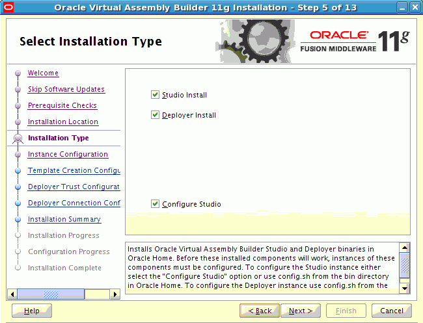The width and height of the screenshot is (423, 323).
Task: Open the Skip Software Updates step
Action: (66, 89)
